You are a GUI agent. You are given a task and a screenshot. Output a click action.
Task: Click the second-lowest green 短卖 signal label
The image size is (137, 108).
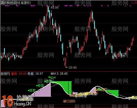(40, 86)
